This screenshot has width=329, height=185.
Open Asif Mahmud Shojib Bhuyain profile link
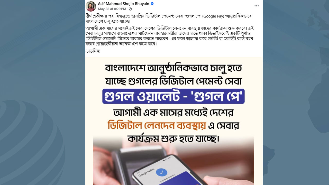pyautogui.click(x=124, y=4)
